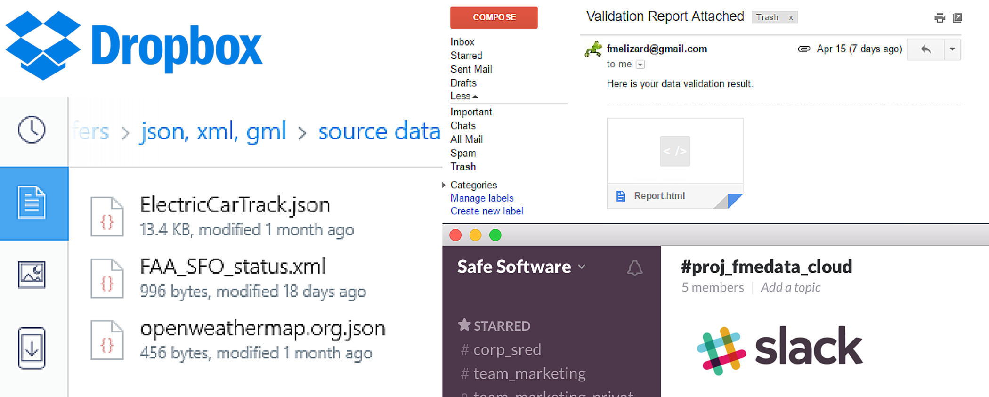Screen dimensions: 989x397
Task: Click 'Add a topic' in Slack
Action: point(791,287)
